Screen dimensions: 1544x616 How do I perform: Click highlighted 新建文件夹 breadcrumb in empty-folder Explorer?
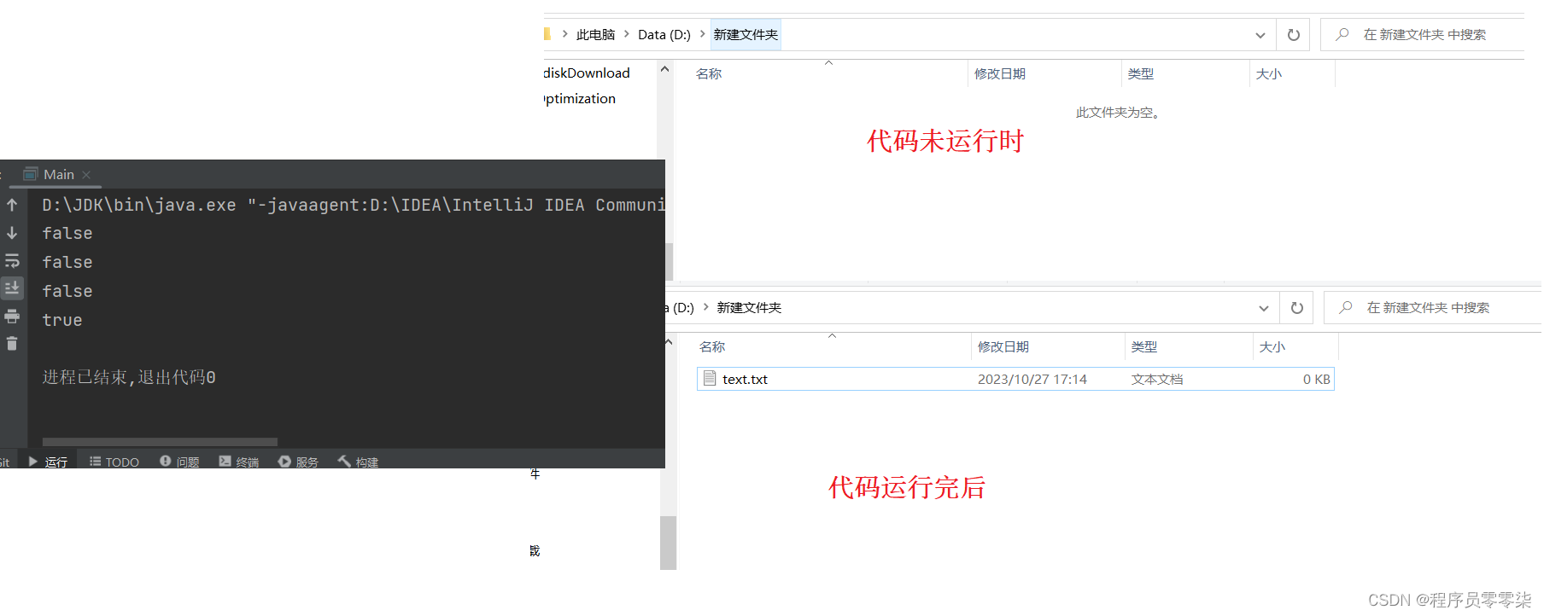[746, 35]
